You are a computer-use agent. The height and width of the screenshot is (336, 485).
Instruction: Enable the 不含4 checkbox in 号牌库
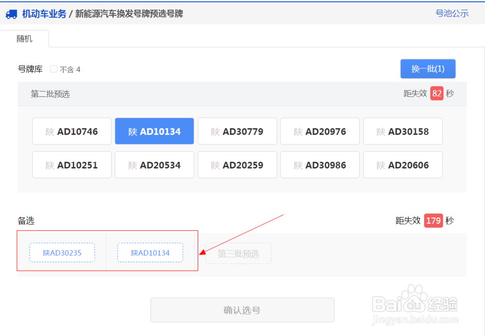tap(53, 69)
